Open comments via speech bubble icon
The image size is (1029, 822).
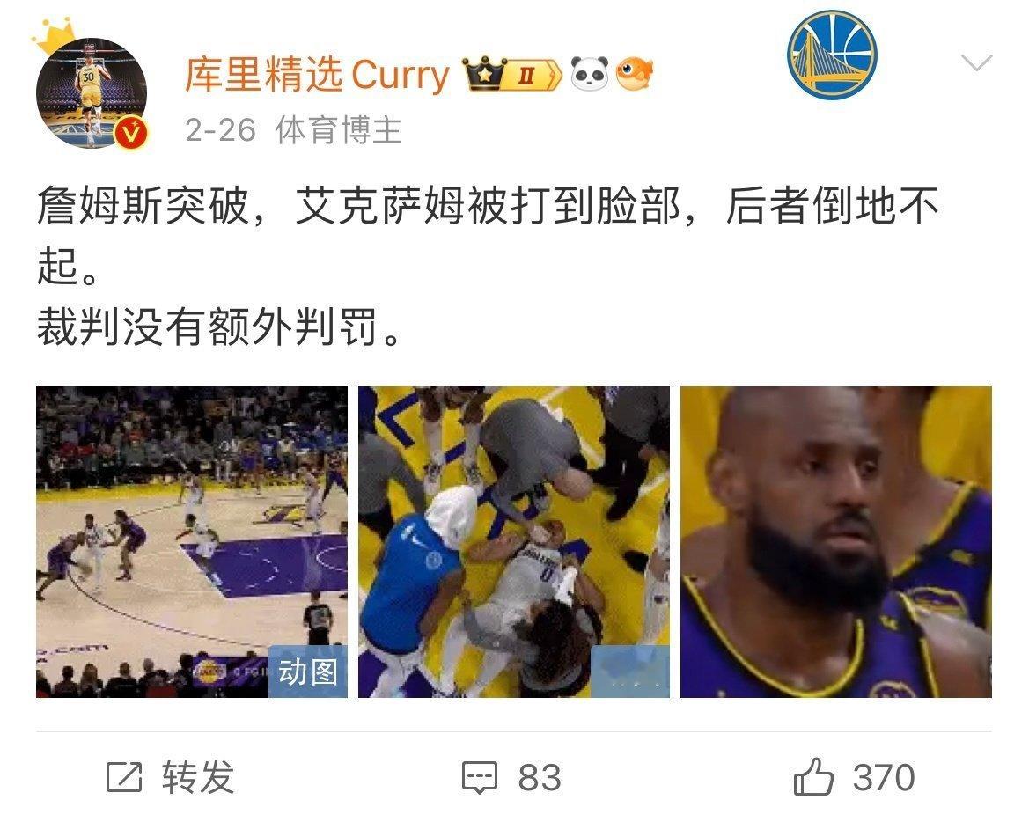point(480,777)
